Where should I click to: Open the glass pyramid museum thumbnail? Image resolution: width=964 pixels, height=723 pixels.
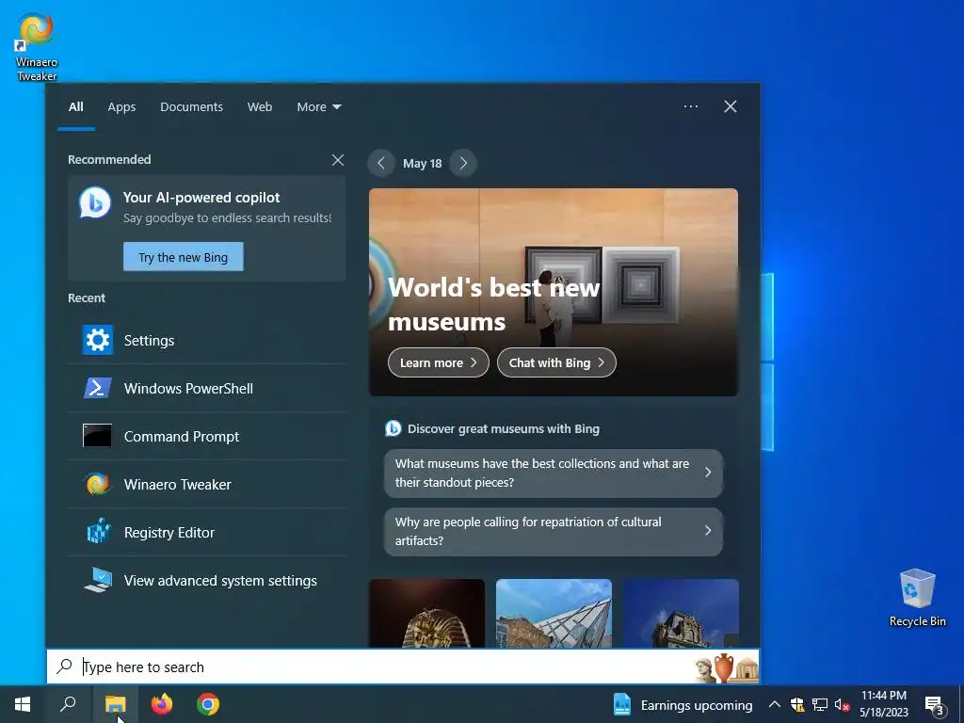(x=554, y=613)
